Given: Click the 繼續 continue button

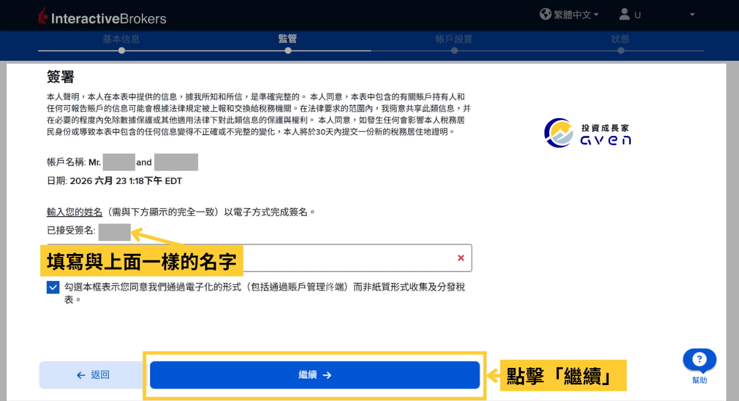Looking at the screenshot, I should coord(315,375).
